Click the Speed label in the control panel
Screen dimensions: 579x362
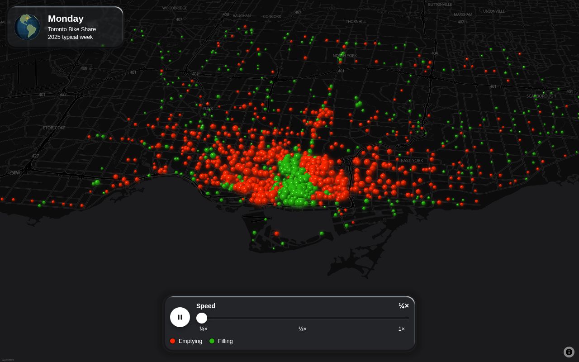pos(206,306)
